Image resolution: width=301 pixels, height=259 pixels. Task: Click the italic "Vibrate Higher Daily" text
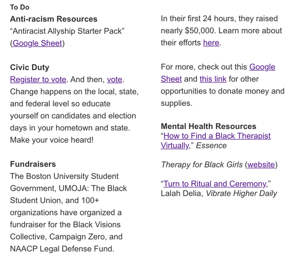(241, 193)
